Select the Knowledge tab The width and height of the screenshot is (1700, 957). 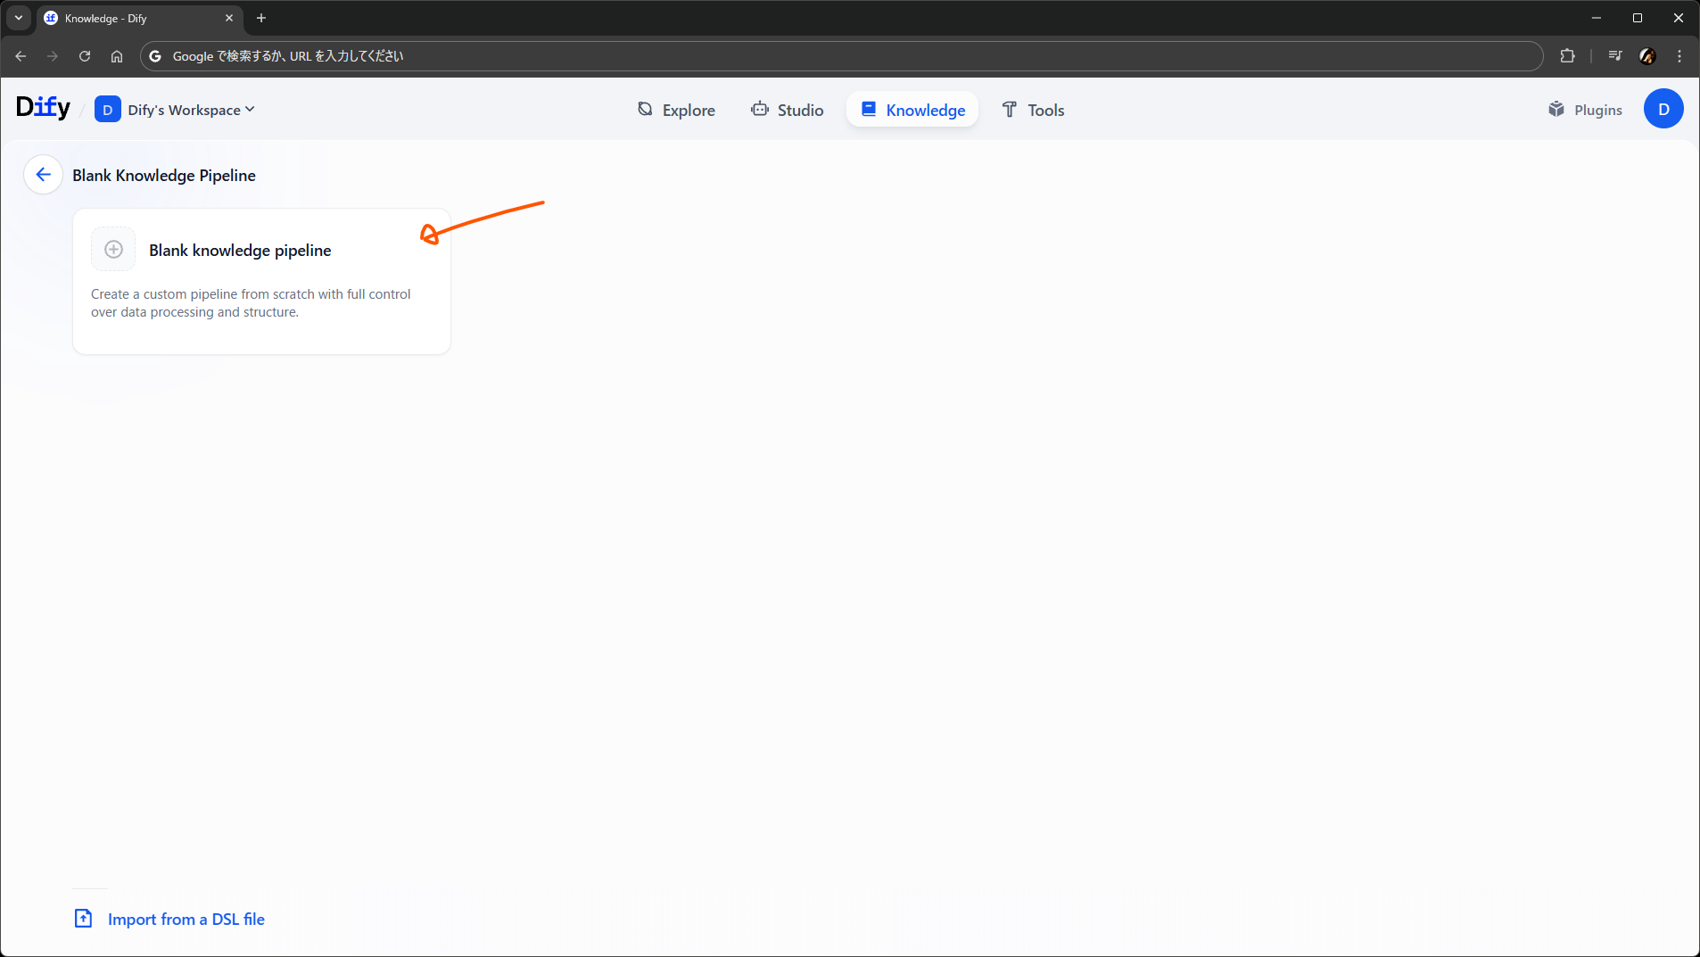click(912, 110)
